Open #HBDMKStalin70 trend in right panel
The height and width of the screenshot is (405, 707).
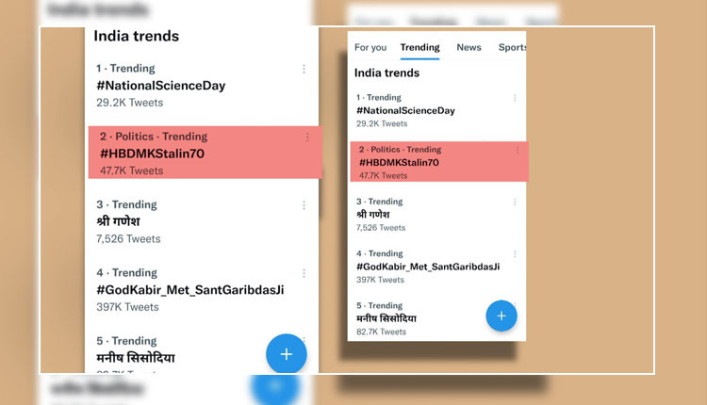point(438,162)
